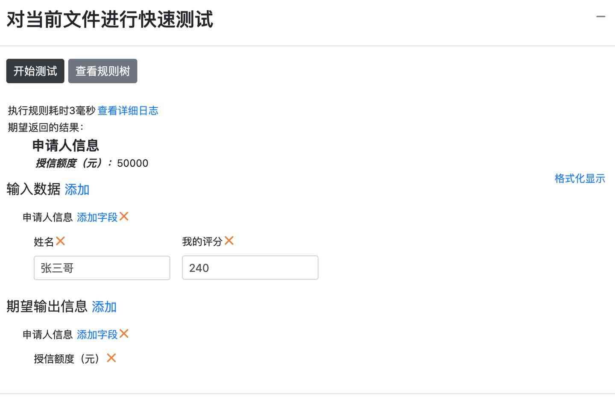Screen dimensions: 615x397
Task: Click the bold 申请人信息 result heading
Action: (x=66, y=145)
